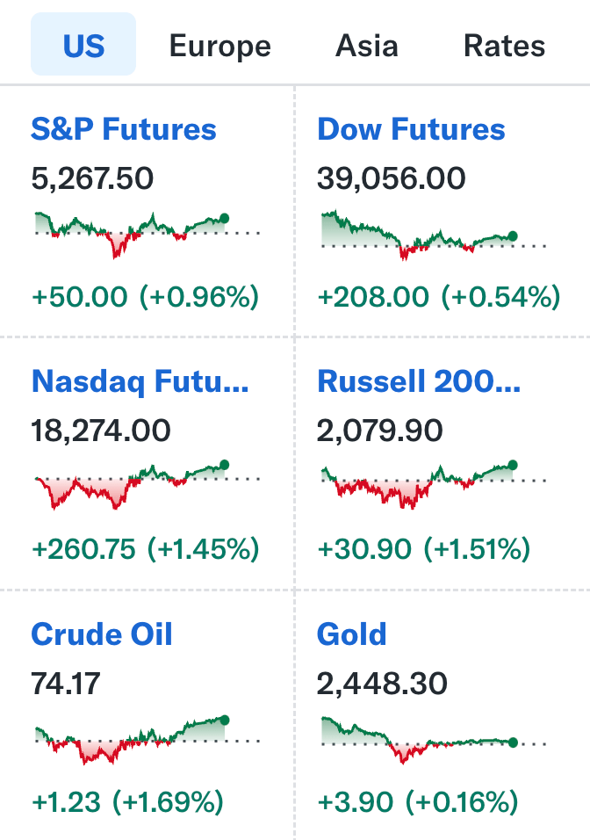Click the S&P Futures price 5,267.50
Screen dimensions: 590x840
pos(92,179)
